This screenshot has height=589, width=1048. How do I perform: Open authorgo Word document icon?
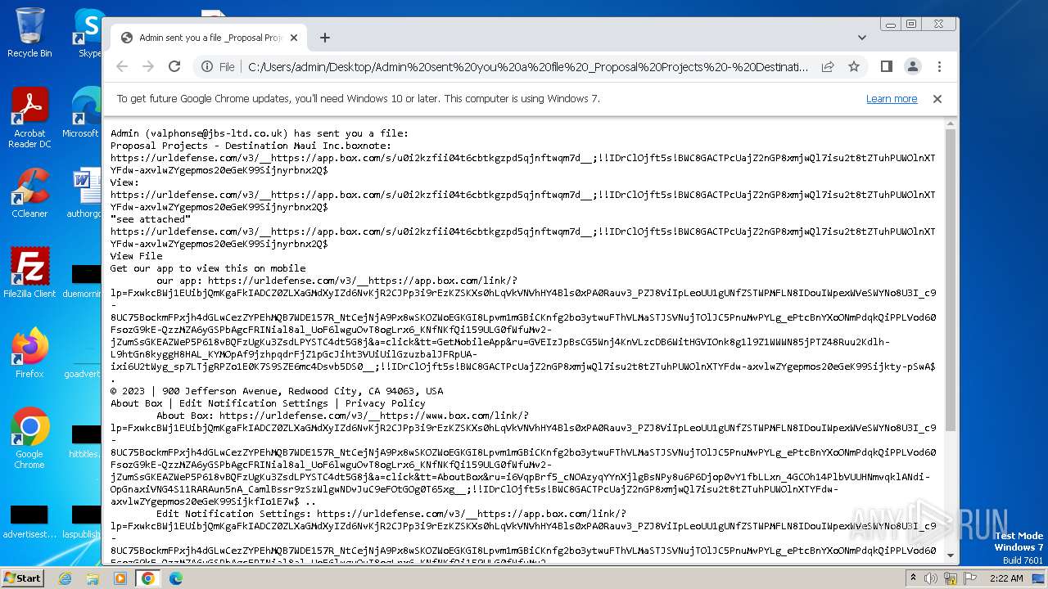(x=84, y=193)
